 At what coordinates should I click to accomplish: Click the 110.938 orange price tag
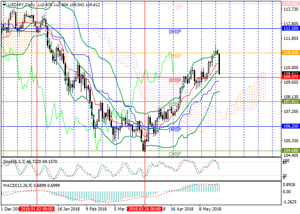tap(290, 52)
